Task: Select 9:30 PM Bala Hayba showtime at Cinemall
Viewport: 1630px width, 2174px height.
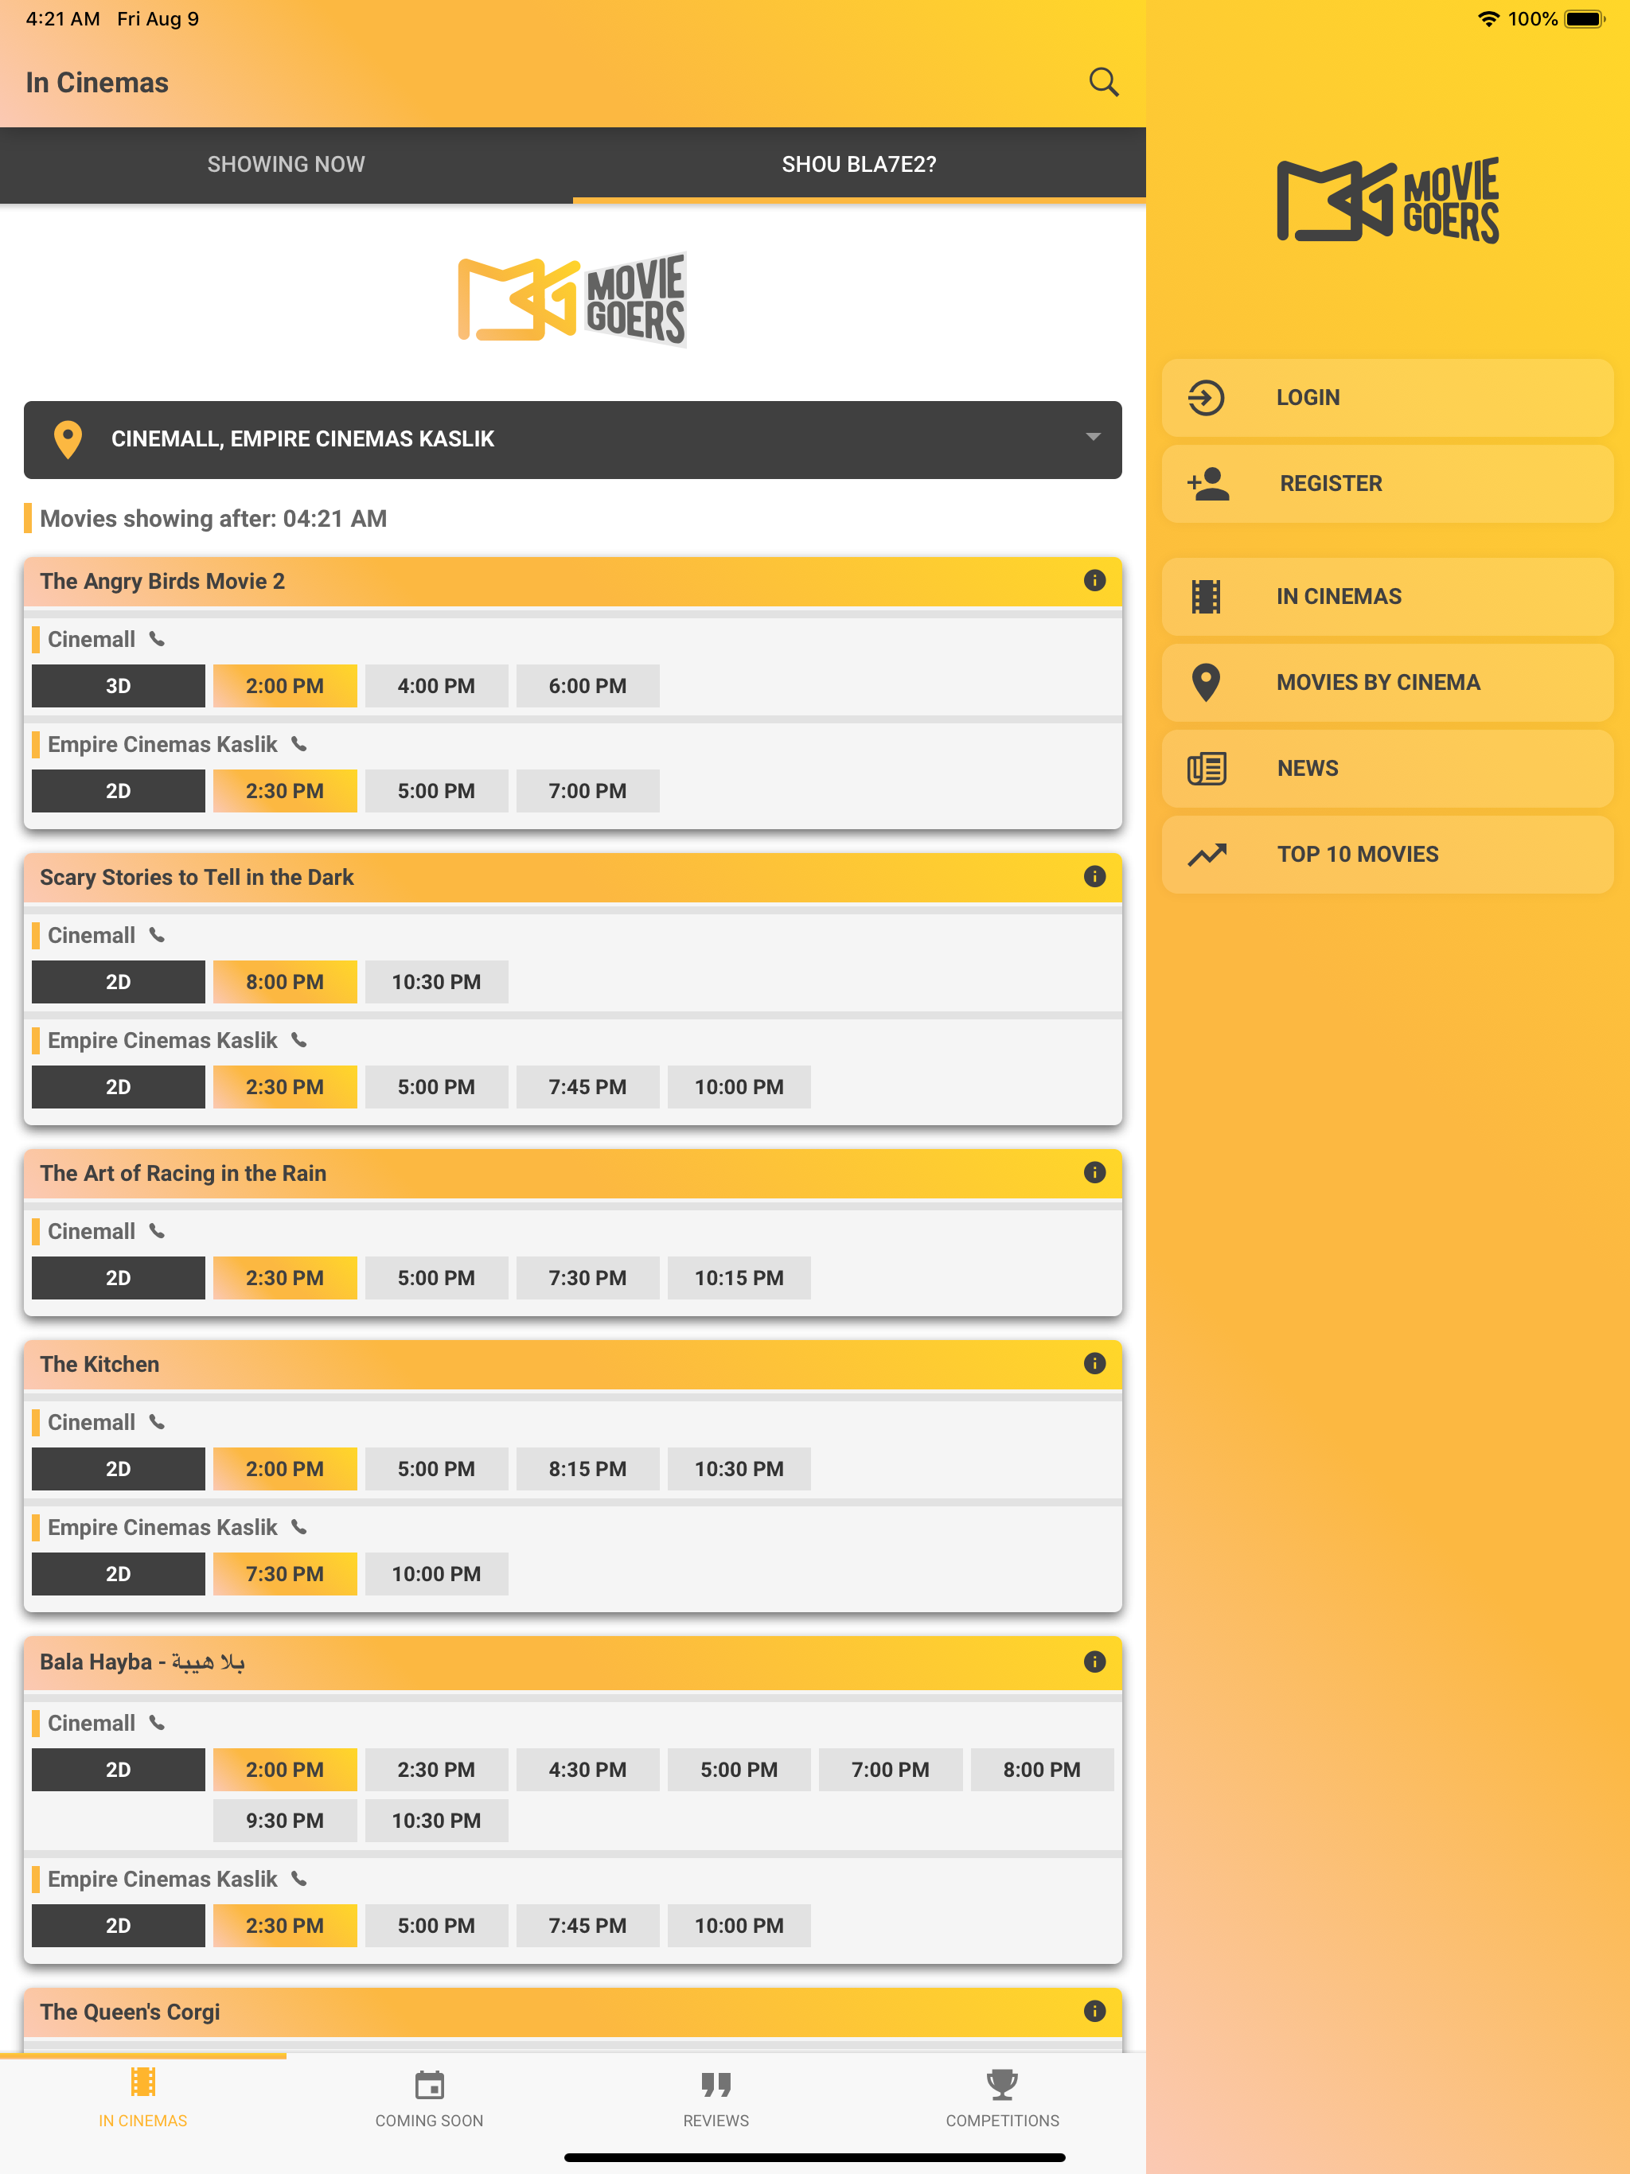Action: click(x=285, y=1820)
